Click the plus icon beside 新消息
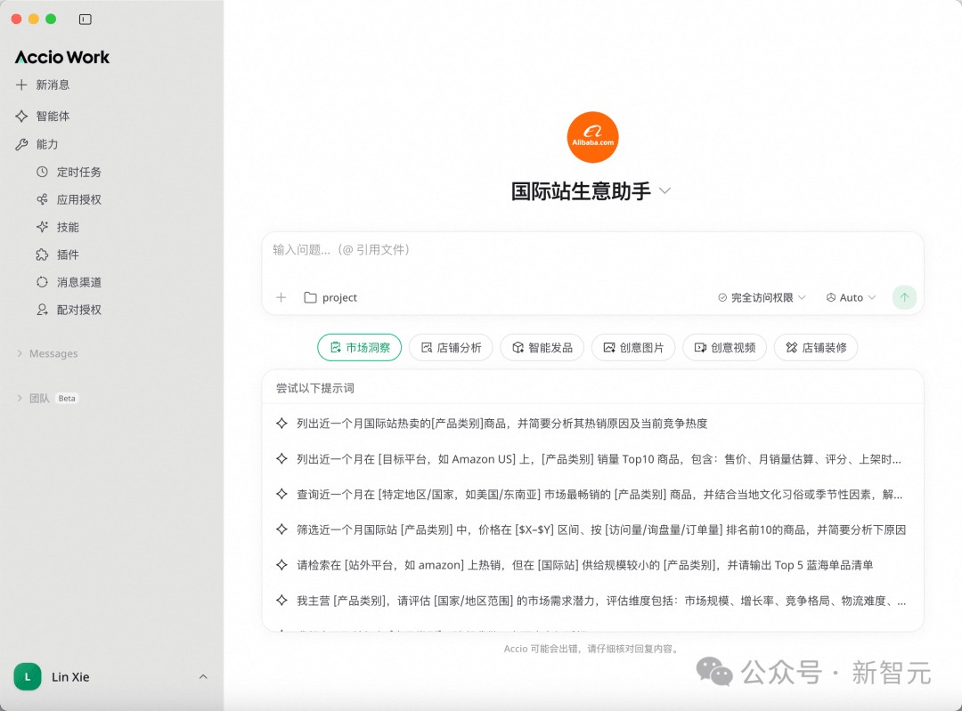This screenshot has width=962, height=711. pyautogui.click(x=21, y=85)
